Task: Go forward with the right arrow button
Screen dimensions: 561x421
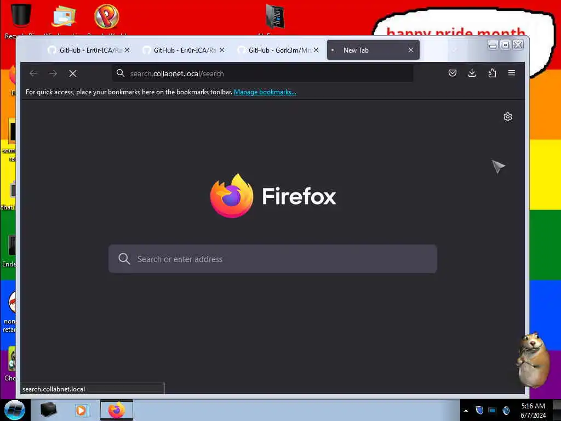Action: pyautogui.click(x=53, y=74)
